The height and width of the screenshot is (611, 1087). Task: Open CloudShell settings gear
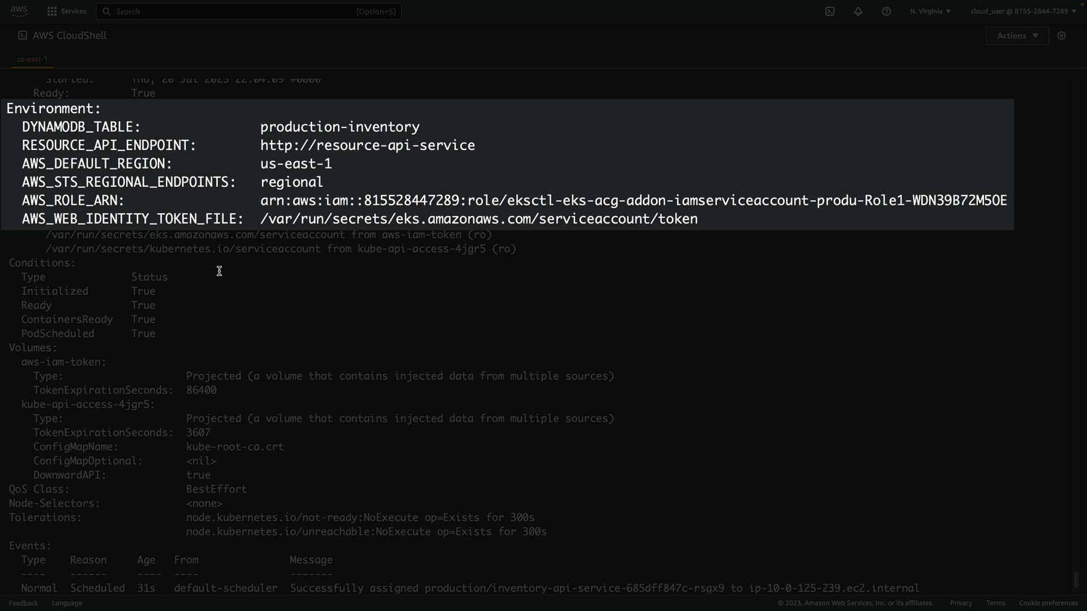[x=1062, y=36]
